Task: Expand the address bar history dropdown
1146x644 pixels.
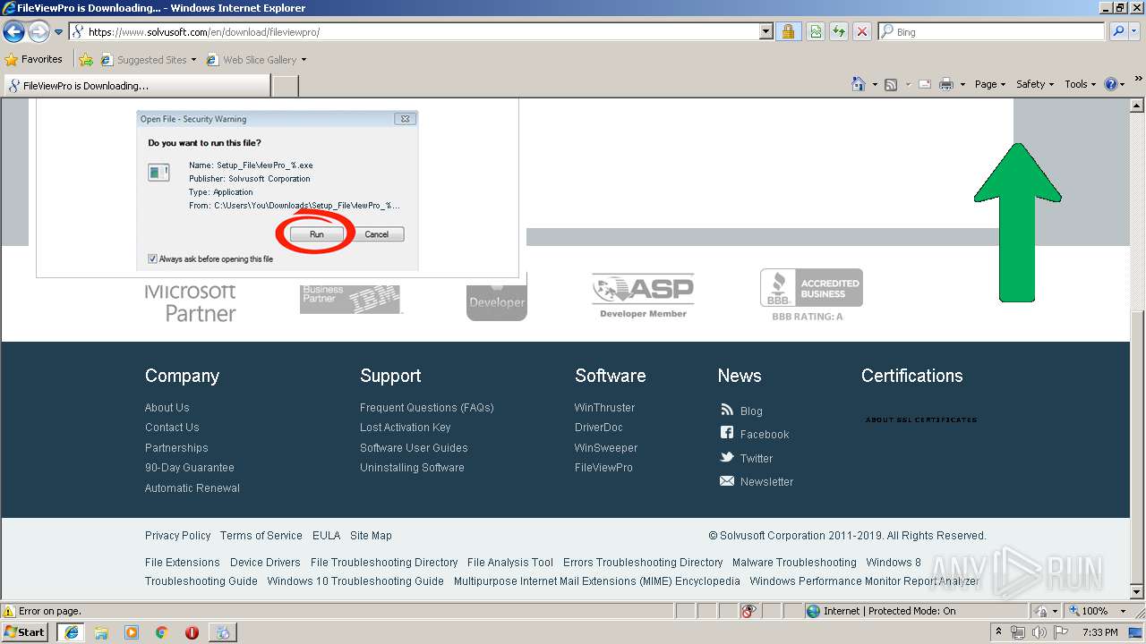Action: point(765,32)
